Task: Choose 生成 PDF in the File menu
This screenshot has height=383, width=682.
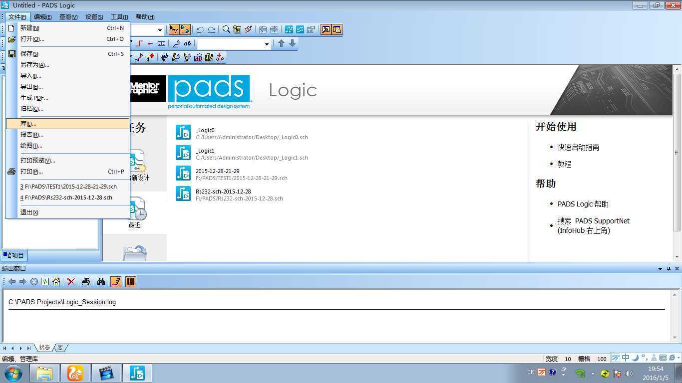Action: pos(67,97)
